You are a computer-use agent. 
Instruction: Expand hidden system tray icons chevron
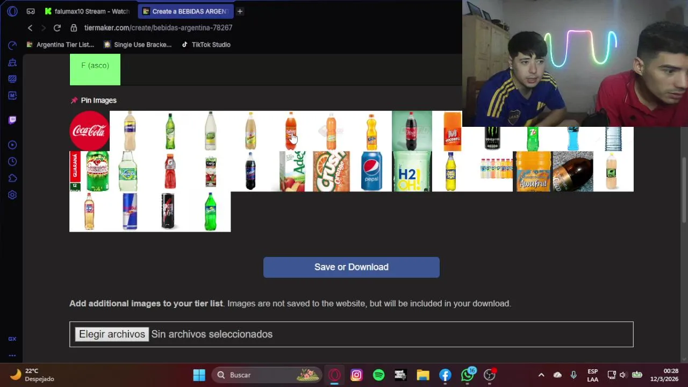(541, 375)
